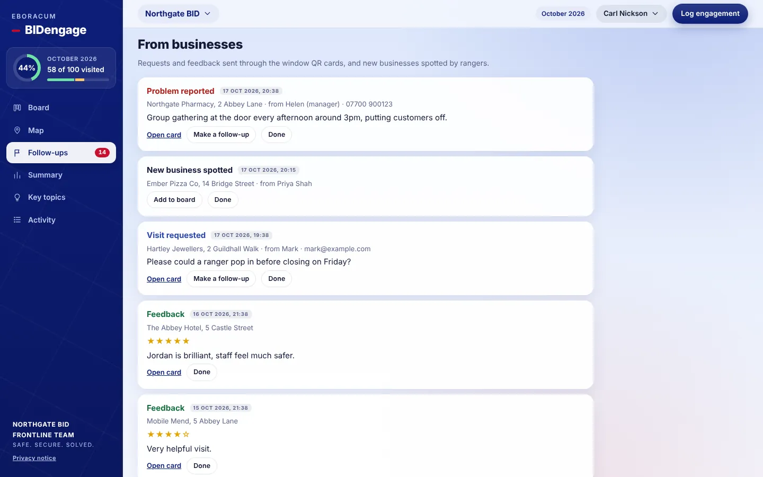This screenshot has height=477, width=763.
Task: Open the Map view
Action: pyautogui.click(x=61, y=130)
